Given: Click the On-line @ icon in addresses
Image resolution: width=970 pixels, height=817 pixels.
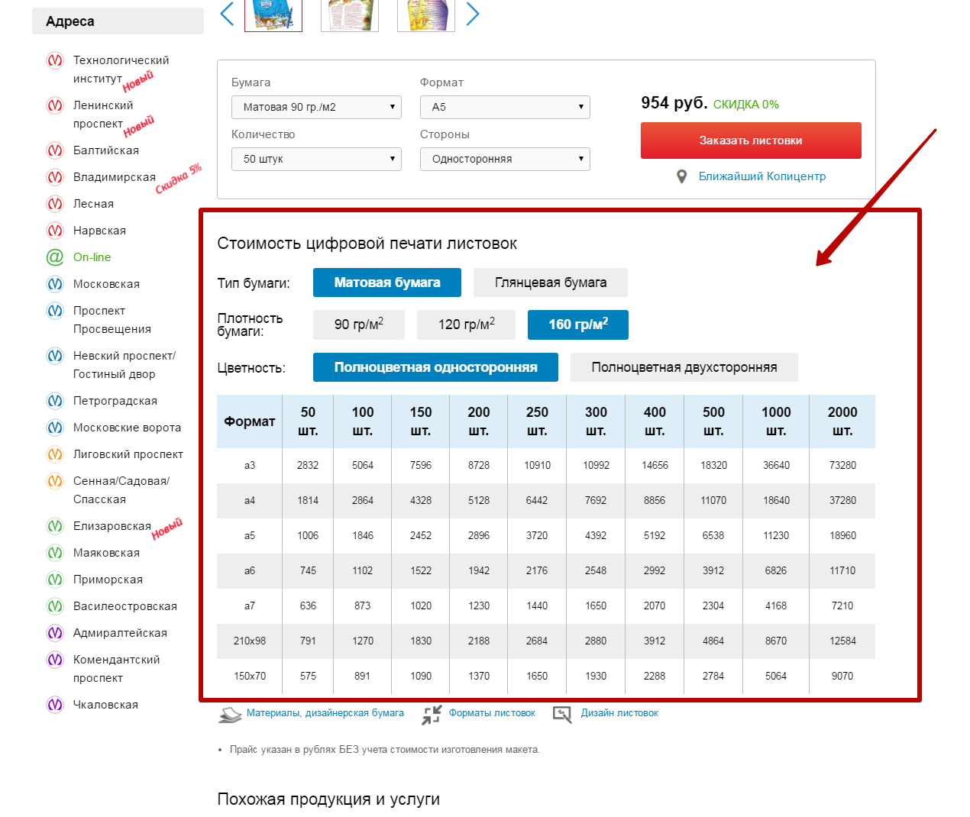Looking at the screenshot, I should [x=55, y=257].
